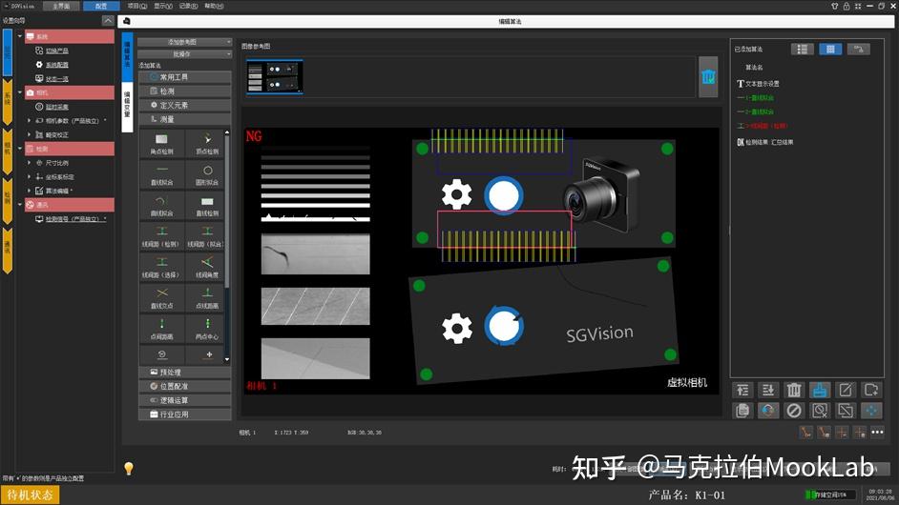The width and height of the screenshot is (899, 505).
Task: Collapse the 设置向导 panel chevron
Action: coord(108,21)
